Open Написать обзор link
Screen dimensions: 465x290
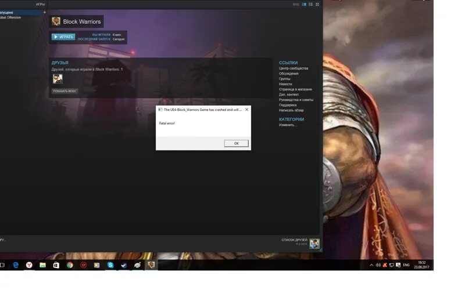point(291,110)
